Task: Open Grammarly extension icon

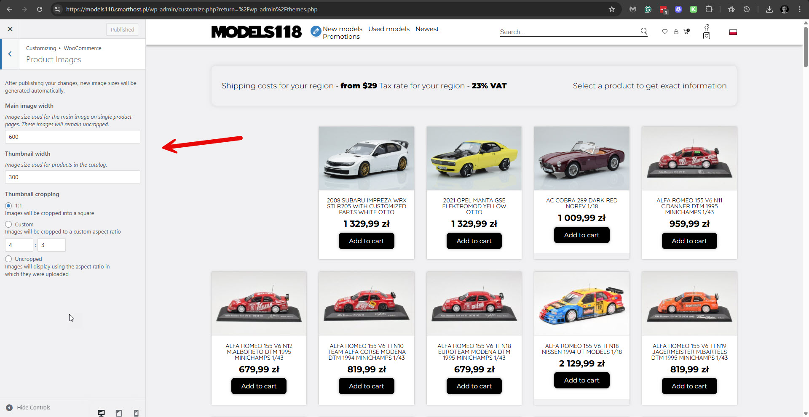Action: click(x=648, y=9)
